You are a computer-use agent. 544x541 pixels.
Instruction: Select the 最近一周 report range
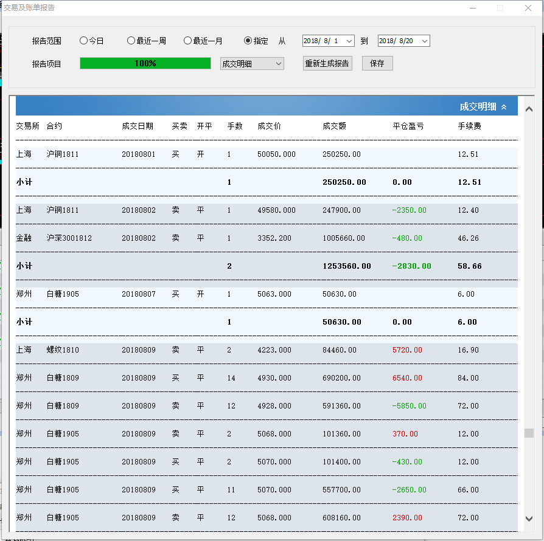[x=131, y=41]
